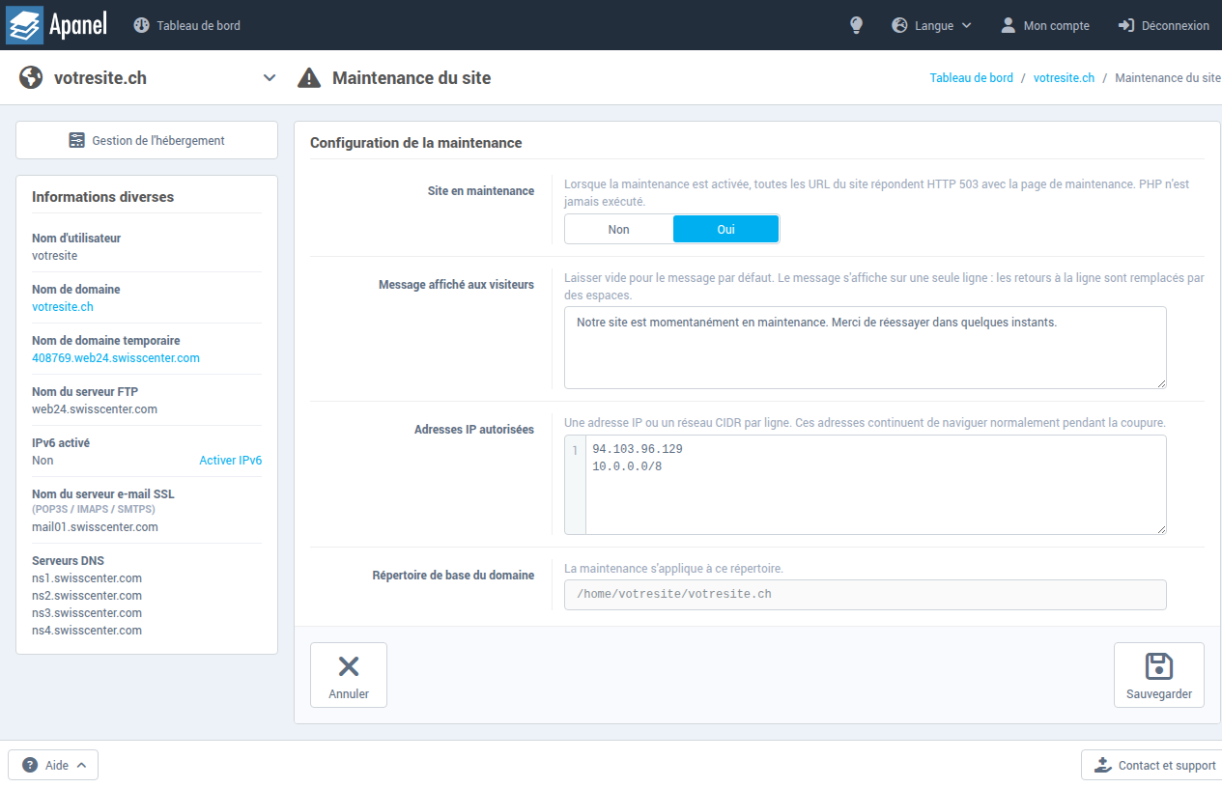Click the IP addresses editor resize handle
This screenshot has height=788, width=1222.
(x=1160, y=528)
